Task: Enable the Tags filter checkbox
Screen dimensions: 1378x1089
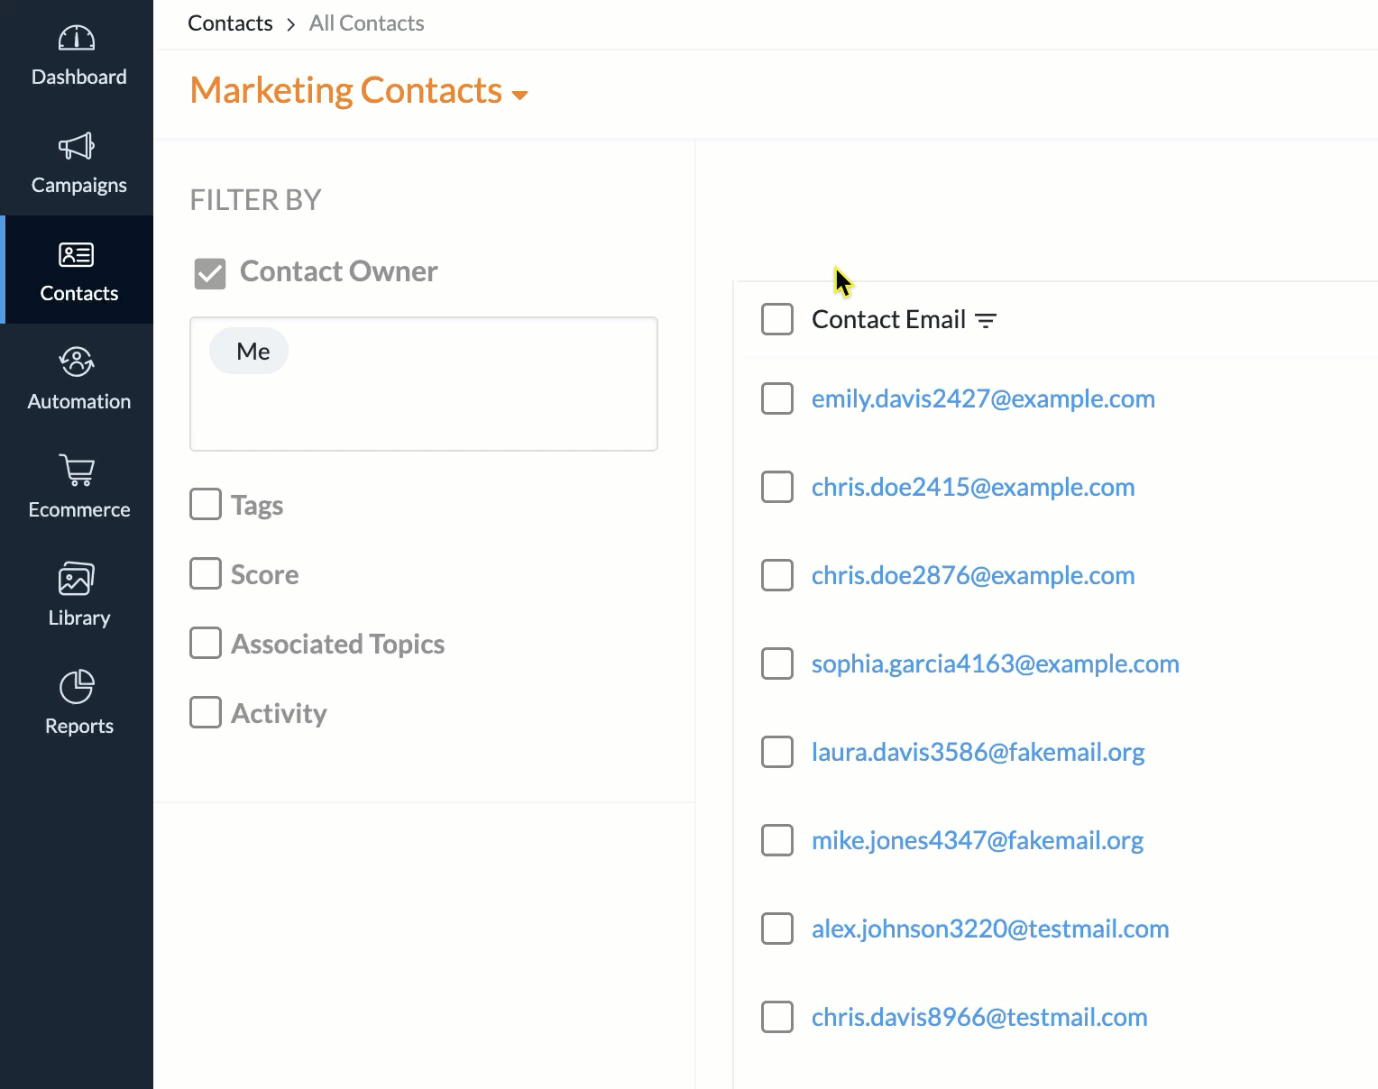Action: click(x=206, y=505)
